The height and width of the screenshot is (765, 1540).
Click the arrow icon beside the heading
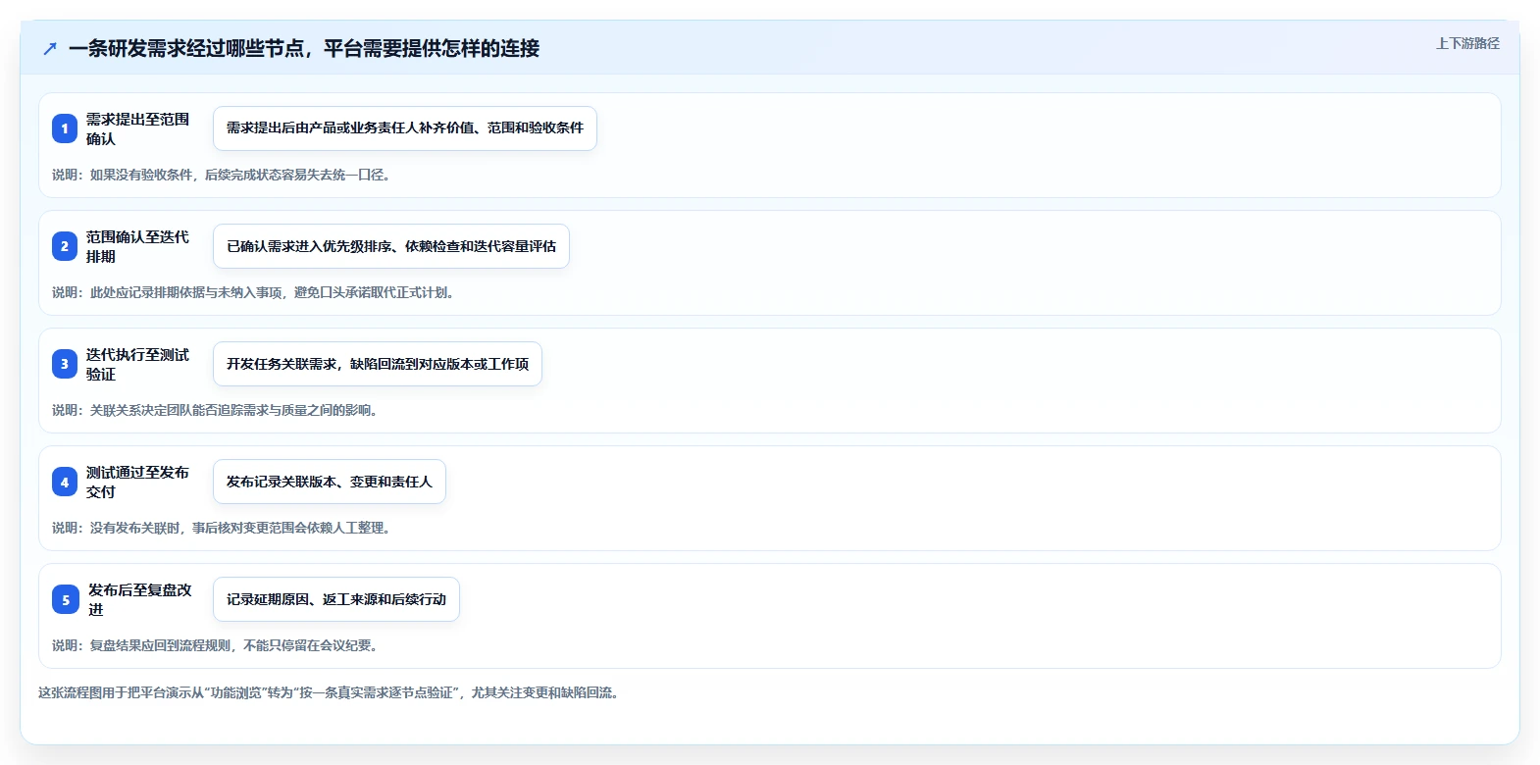[x=50, y=48]
